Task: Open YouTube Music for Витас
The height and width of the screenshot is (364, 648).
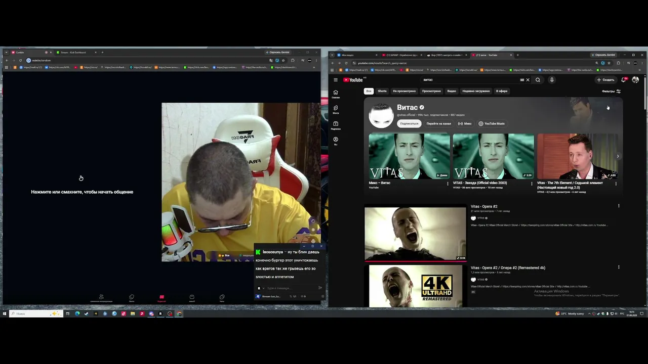Action: pos(492,123)
